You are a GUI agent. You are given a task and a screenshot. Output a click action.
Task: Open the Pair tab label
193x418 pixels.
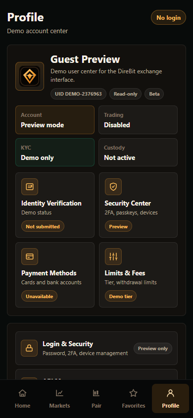click(x=96, y=406)
